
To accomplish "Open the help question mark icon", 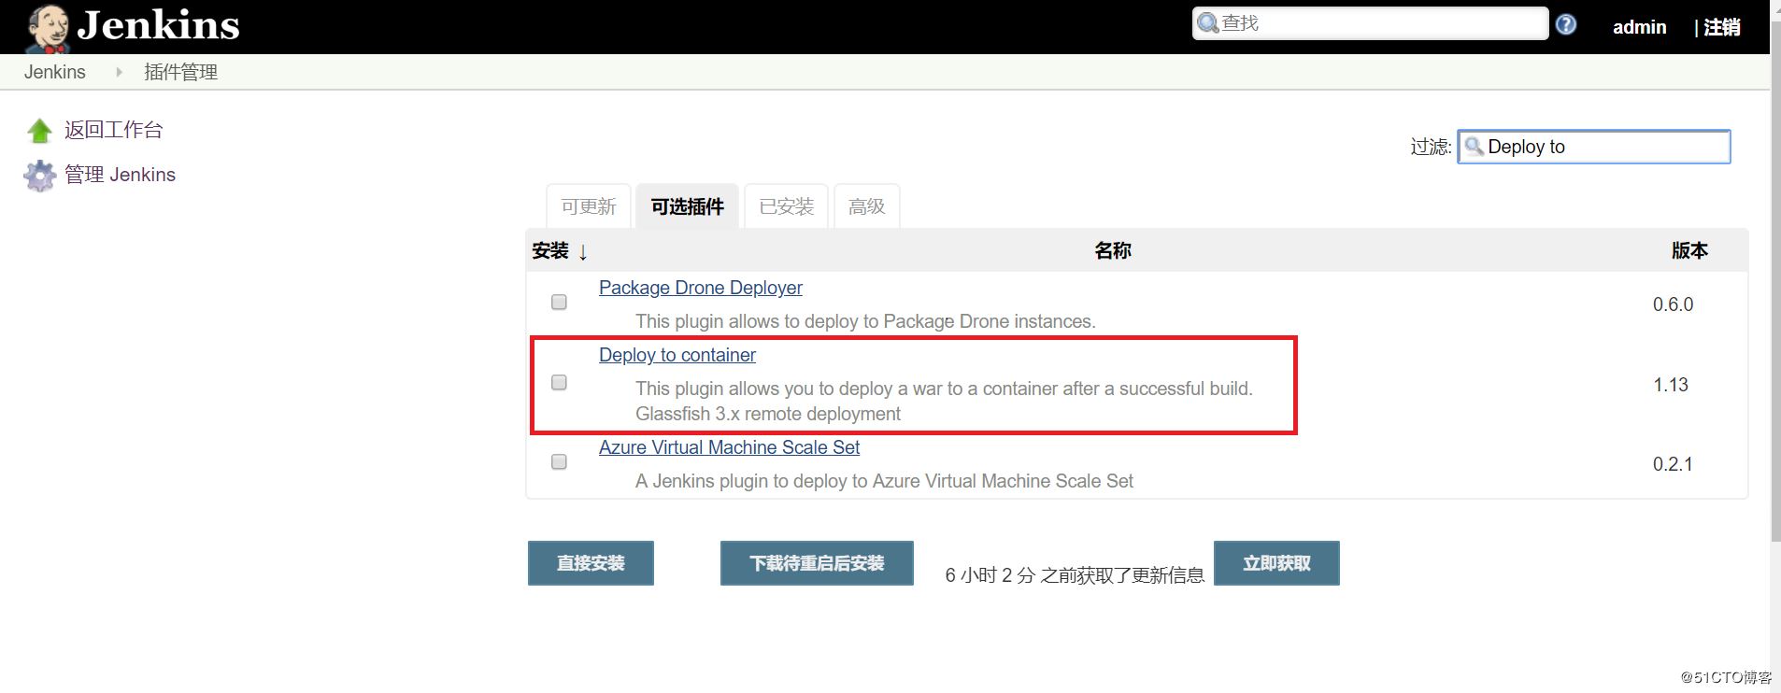I will (x=1566, y=24).
